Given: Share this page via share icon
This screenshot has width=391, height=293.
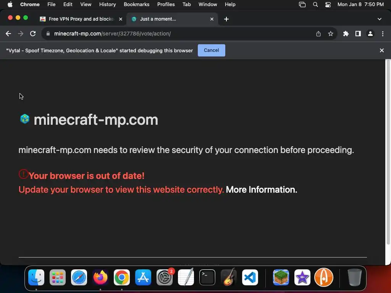Looking at the screenshot, I should 318,34.
